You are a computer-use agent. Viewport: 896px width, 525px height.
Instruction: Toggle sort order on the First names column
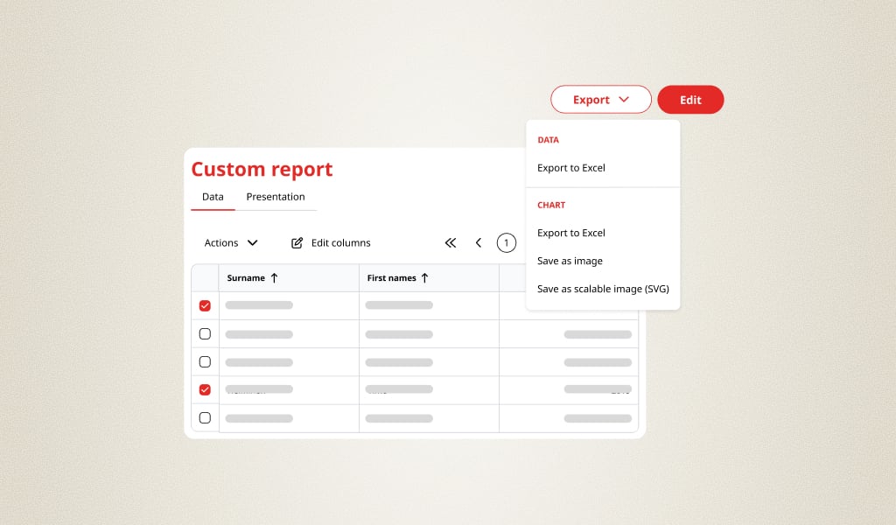pos(398,277)
